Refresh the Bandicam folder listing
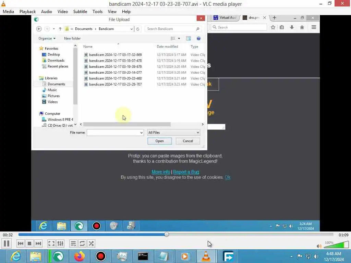351x263 pixels. tap(138, 29)
